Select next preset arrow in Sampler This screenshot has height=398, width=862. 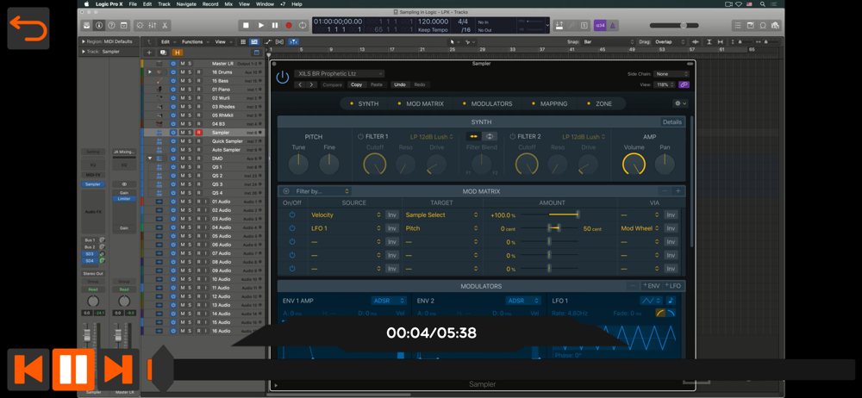click(312, 84)
